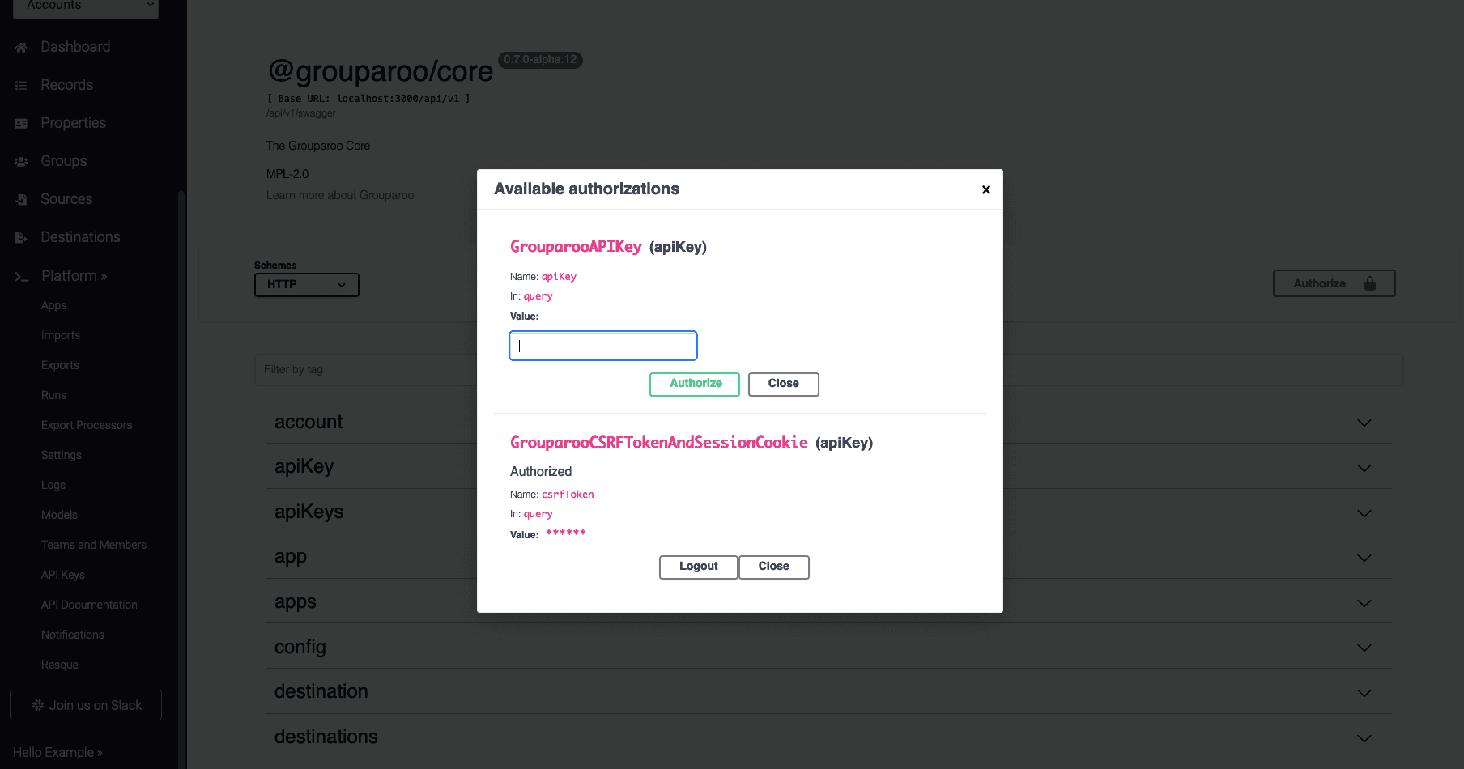Click the account tag heading
Image resolution: width=1464 pixels, height=769 pixels.
(309, 422)
